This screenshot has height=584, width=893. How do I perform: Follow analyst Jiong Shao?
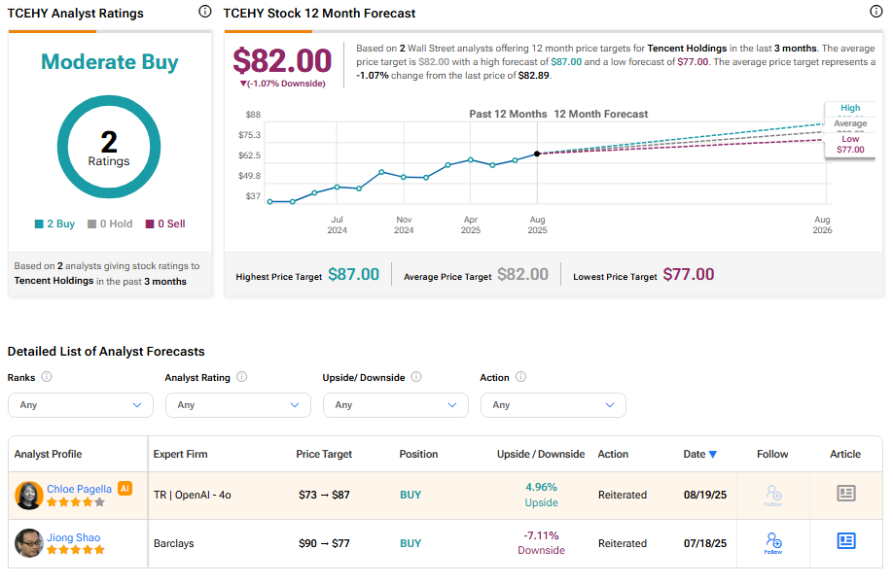tap(773, 542)
